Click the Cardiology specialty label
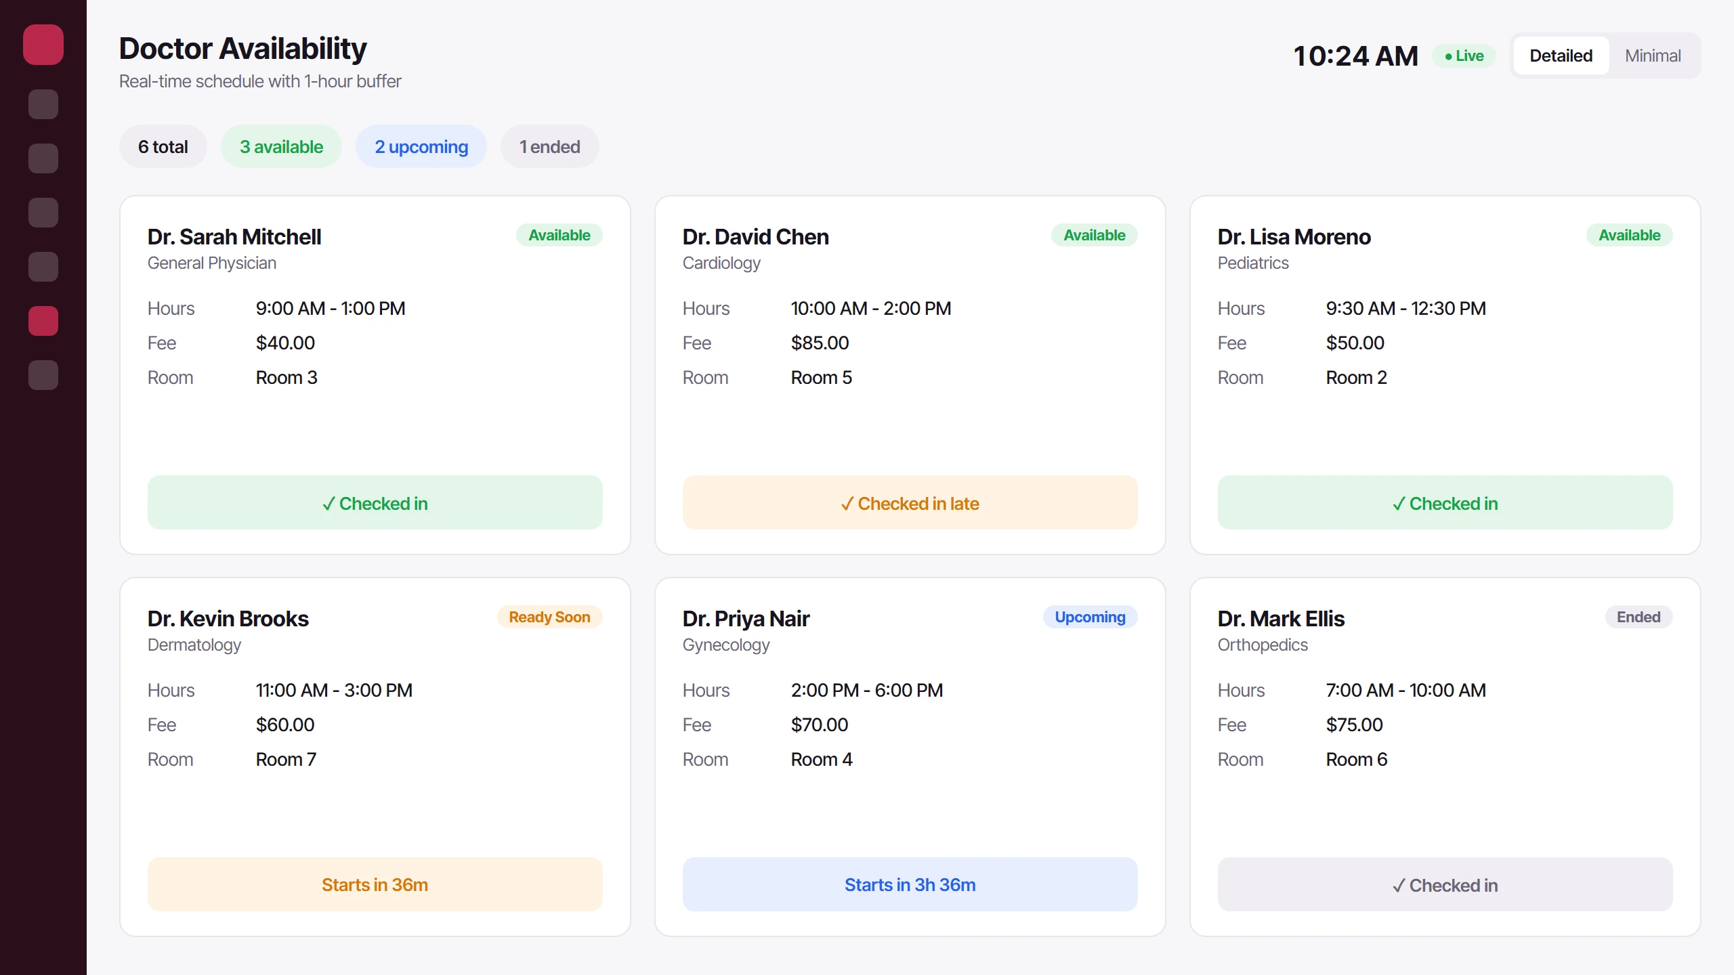The width and height of the screenshot is (1734, 975). click(x=721, y=263)
